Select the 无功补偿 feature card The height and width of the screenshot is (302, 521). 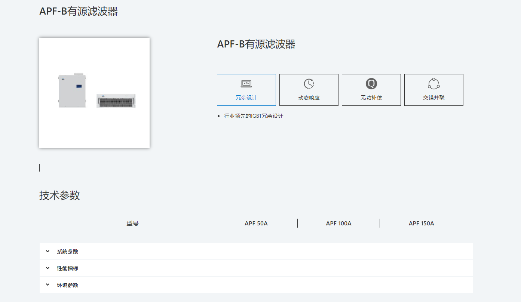pyautogui.click(x=371, y=90)
